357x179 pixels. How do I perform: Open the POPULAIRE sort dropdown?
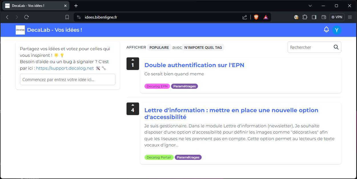[x=159, y=47]
